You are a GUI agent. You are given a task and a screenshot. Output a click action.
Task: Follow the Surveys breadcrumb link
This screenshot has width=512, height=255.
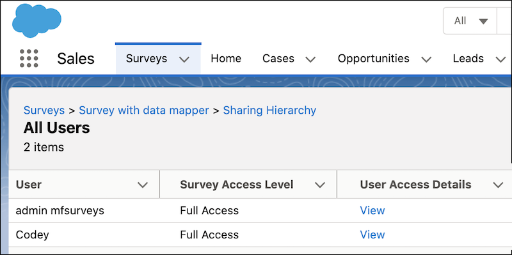tap(44, 110)
